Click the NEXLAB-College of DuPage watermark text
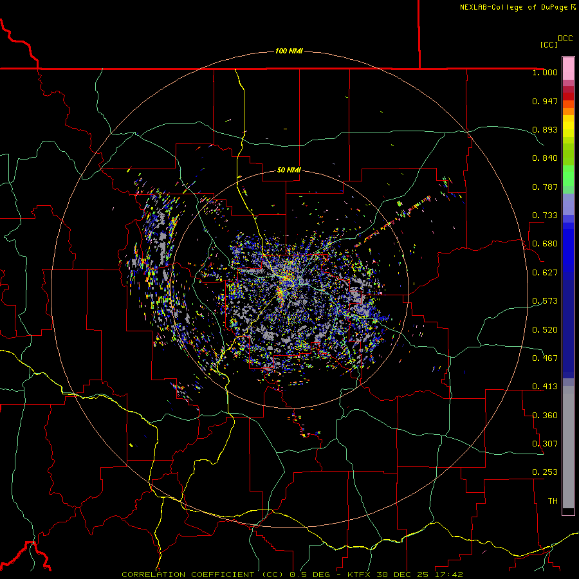Viewport: 579px width, 579px height. click(513, 7)
